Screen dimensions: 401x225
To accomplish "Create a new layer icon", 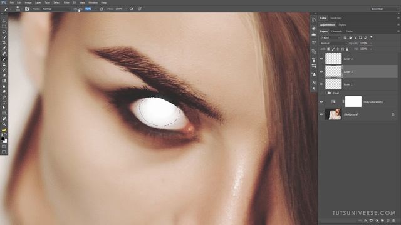I will click(x=388, y=221).
